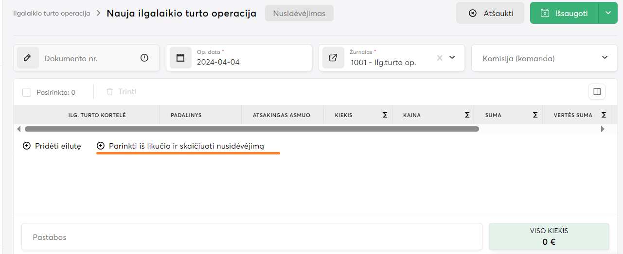Open the calendar icon for Op. data
623x254 pixels.
coord(180,58)
